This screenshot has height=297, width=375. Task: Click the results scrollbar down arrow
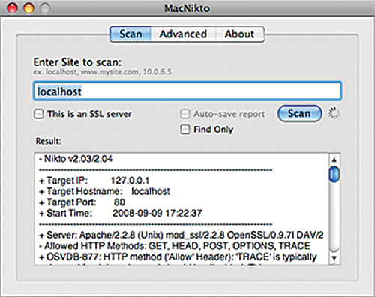point(334,257)
